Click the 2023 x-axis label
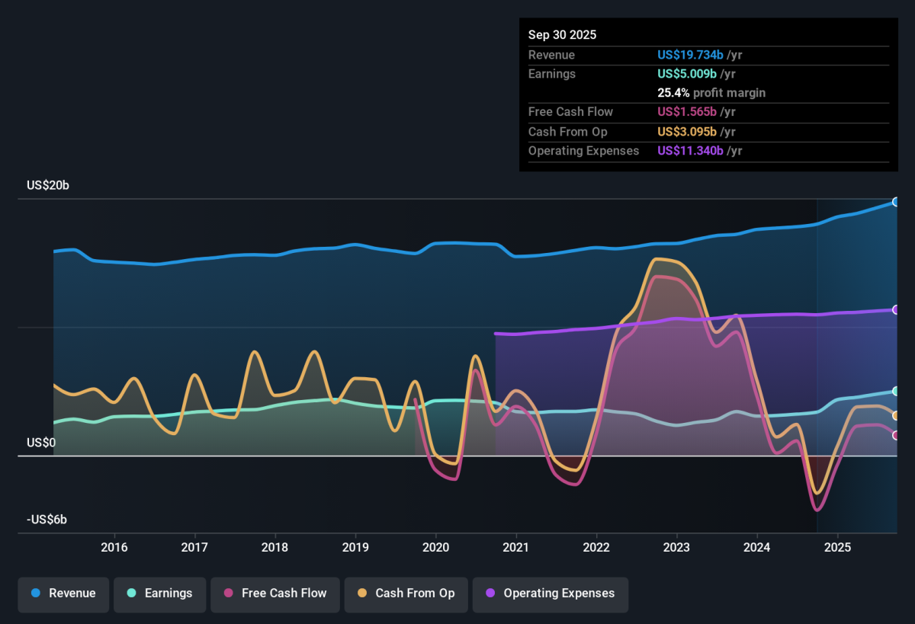This screenshot has width=915, height=624. (676, 547)
